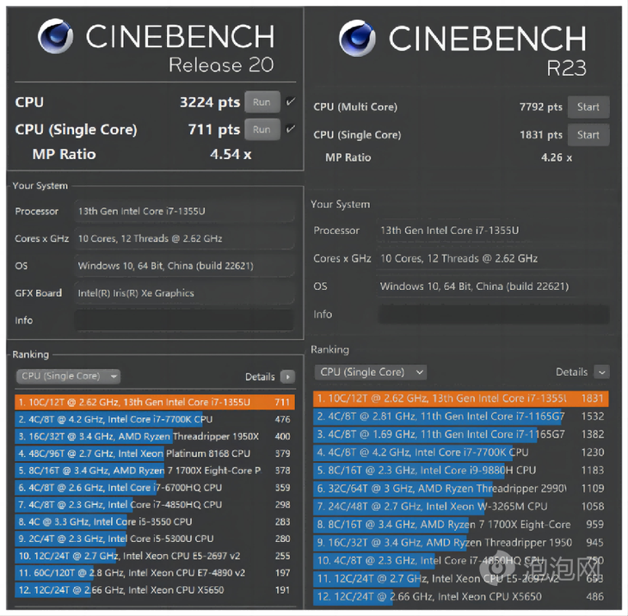
Task: Click the R20 OS field Windows 10
Action: 184,266
